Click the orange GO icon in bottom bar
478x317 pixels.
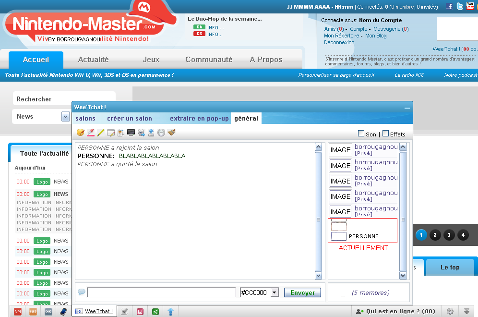[33, 312]
